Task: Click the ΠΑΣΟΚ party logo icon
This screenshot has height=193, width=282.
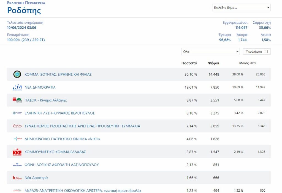Action: pyautogui.click(x=17, y=100)
